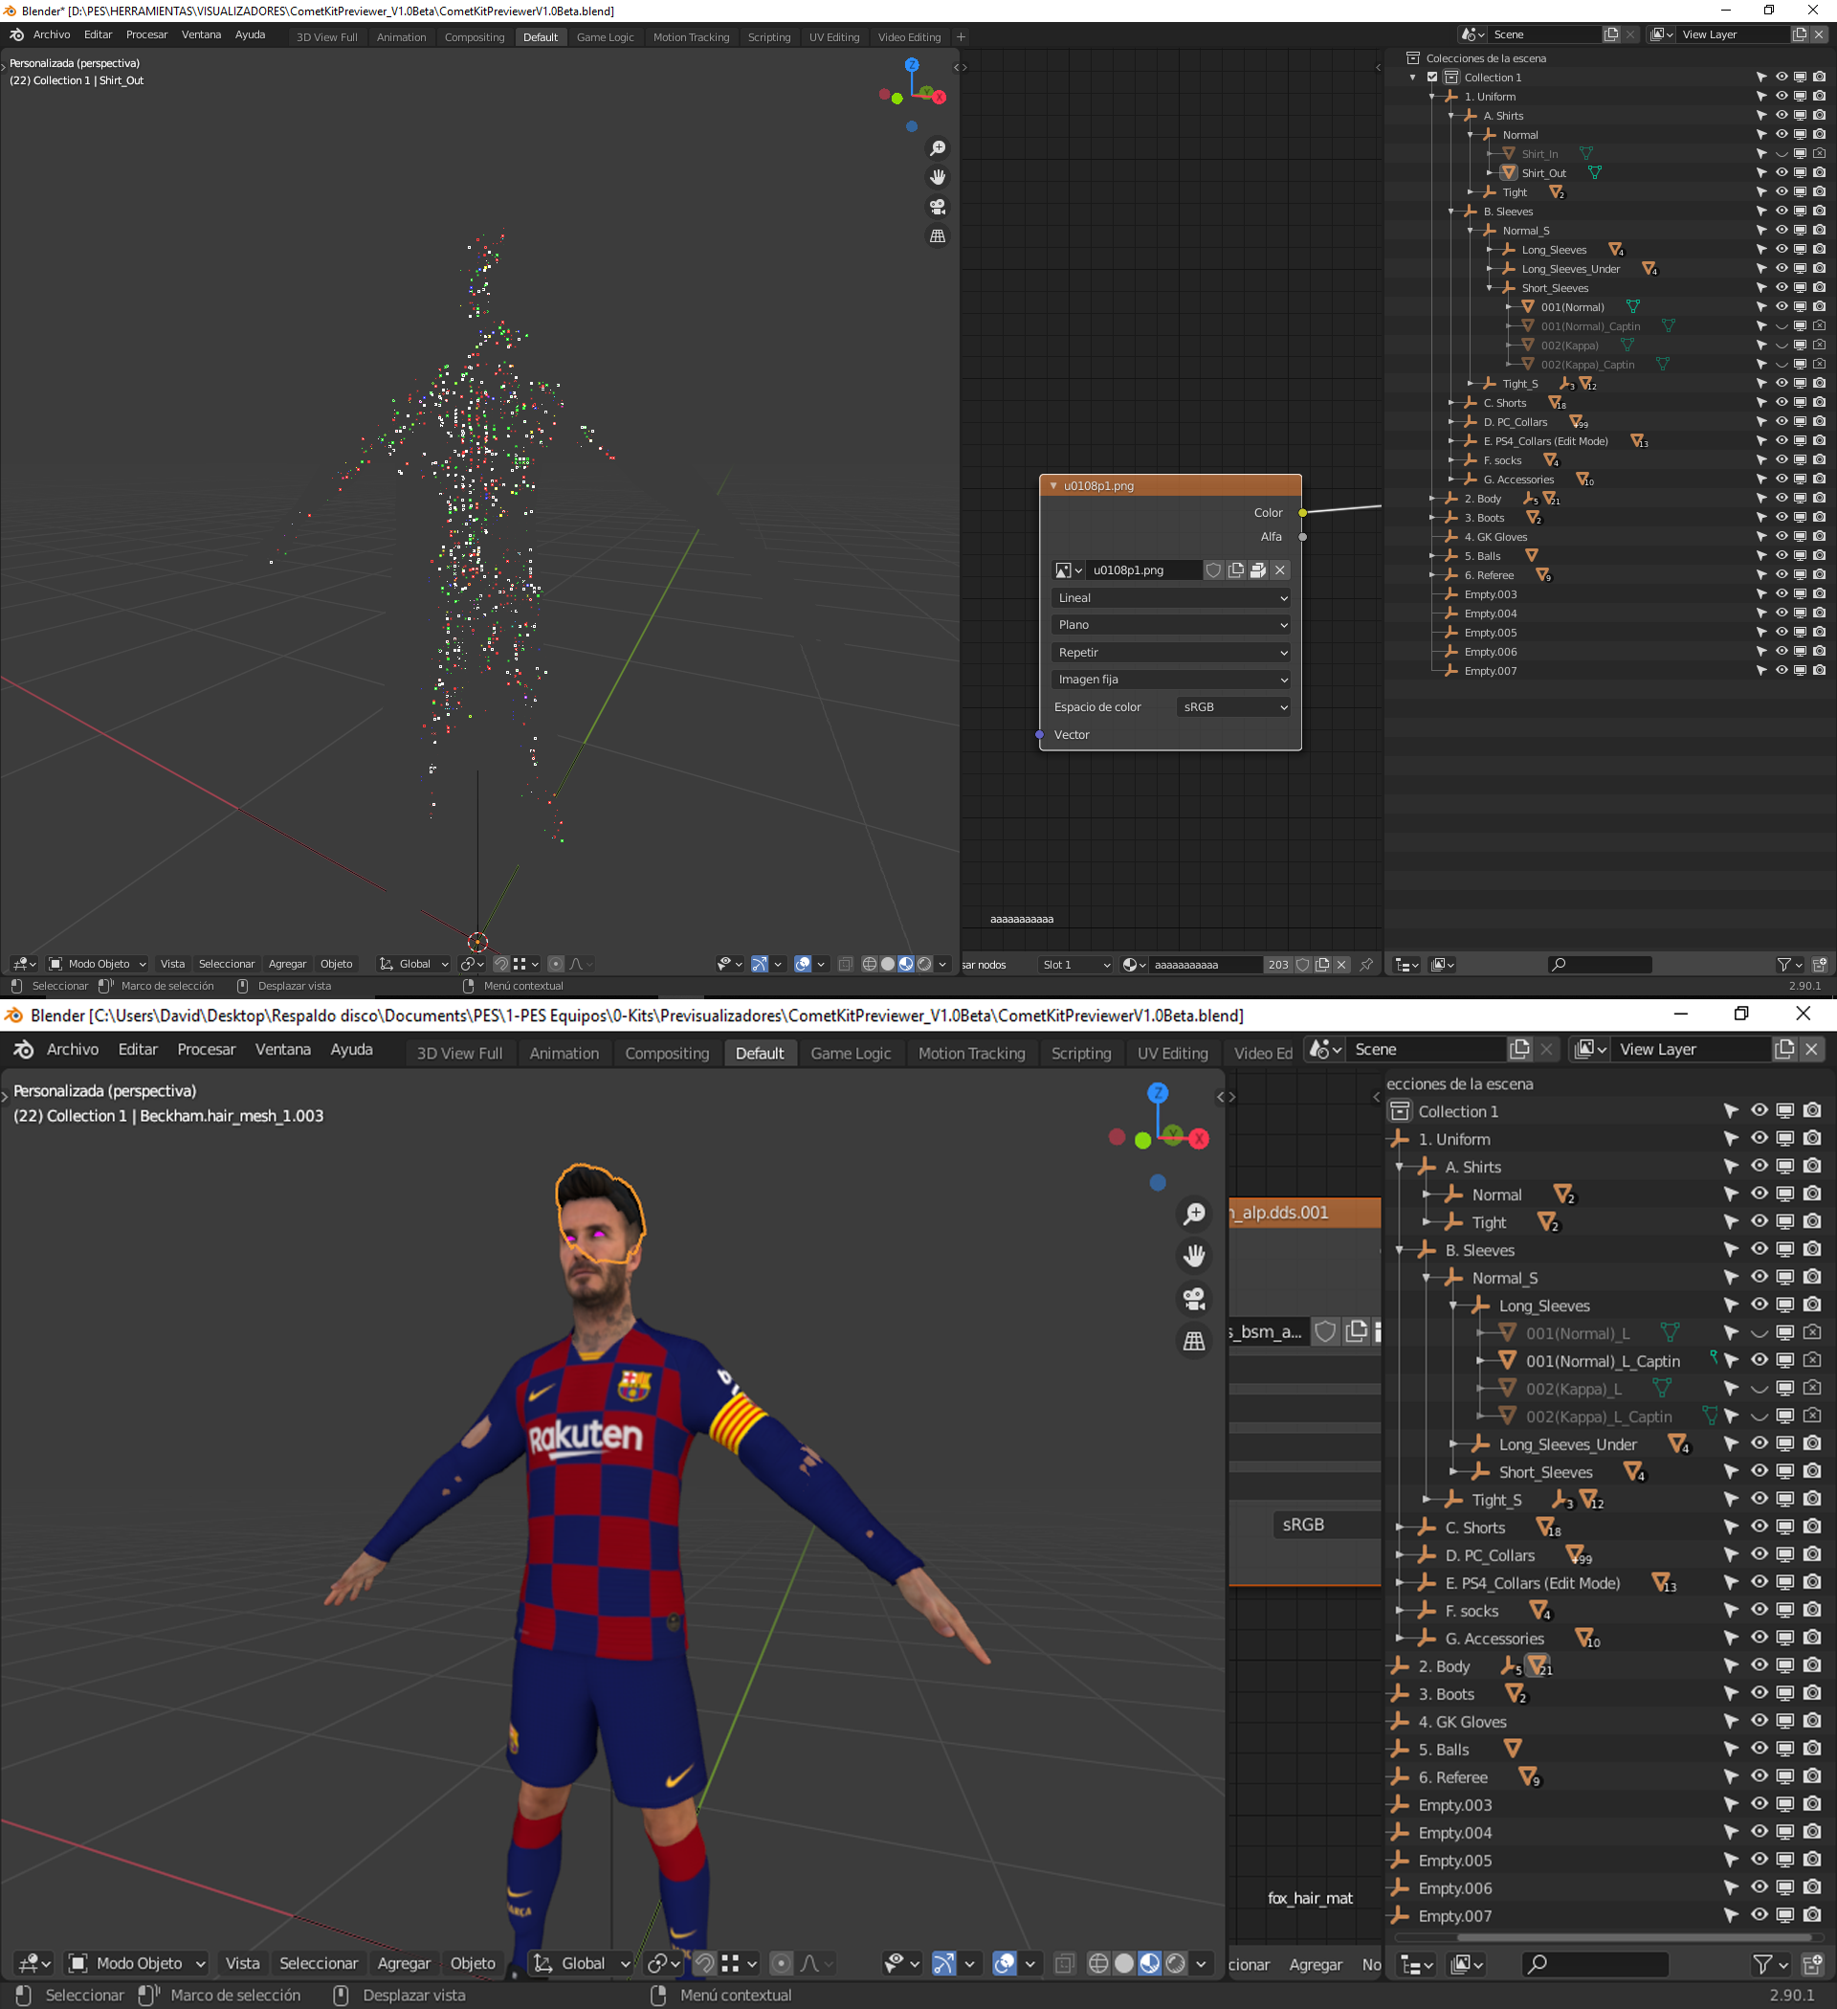The image size is (1837, 2009).
Task: Unlink u0108p1.png image with X button
Action: (1280, 570)
